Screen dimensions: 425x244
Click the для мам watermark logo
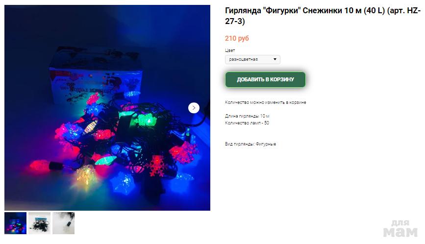400,228
